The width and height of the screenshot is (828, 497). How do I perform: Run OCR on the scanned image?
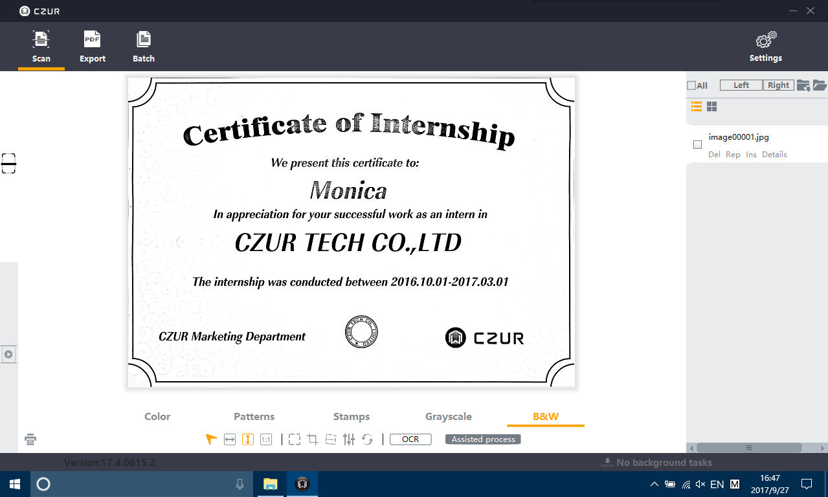tap(410, 439)
